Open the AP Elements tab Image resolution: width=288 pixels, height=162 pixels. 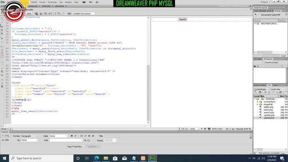268,59
